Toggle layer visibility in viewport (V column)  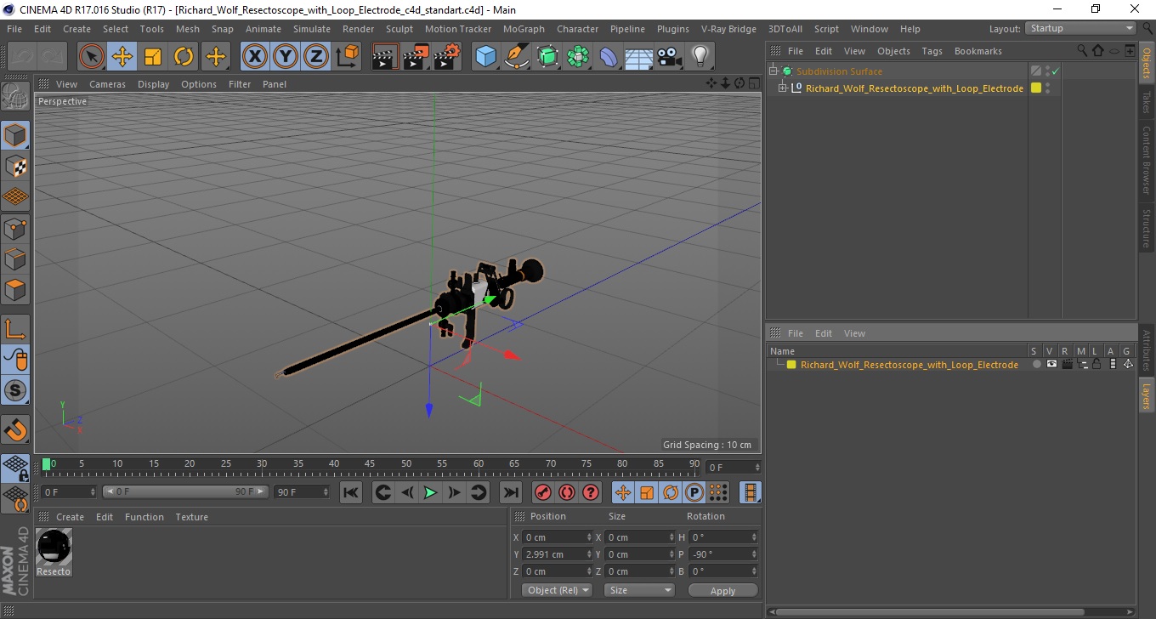[1051, 364]
